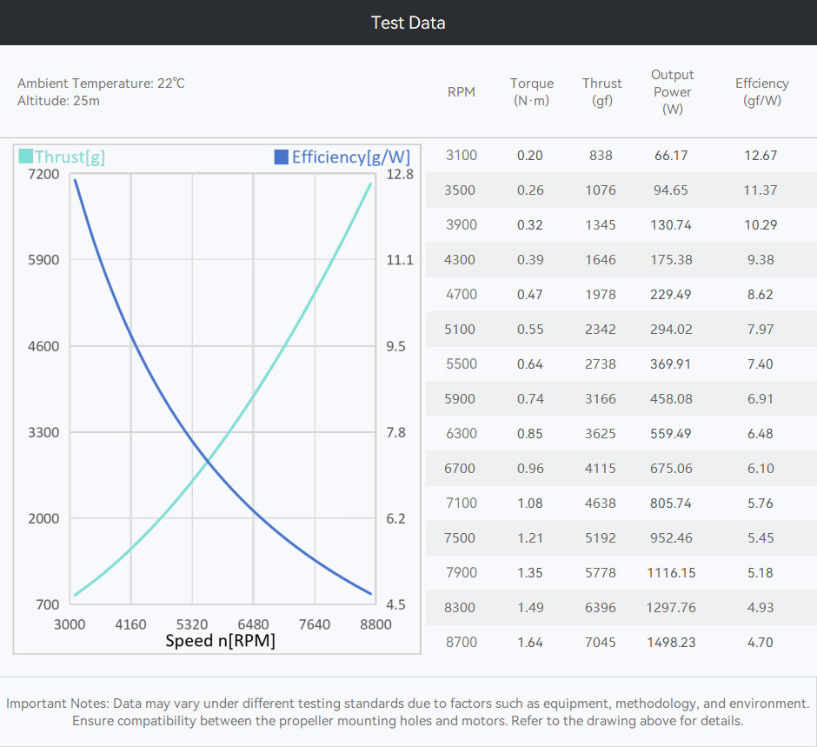Select the output power value 952.46
Screen dimensions: 817x747
click(671, 538)
